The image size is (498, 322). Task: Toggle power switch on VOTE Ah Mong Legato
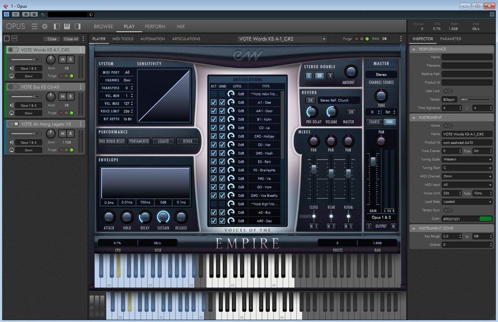point(13,124)
